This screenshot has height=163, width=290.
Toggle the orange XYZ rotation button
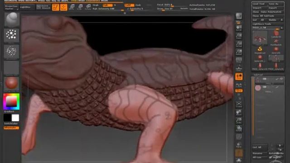pyautogui.click(x=239, y=91)
